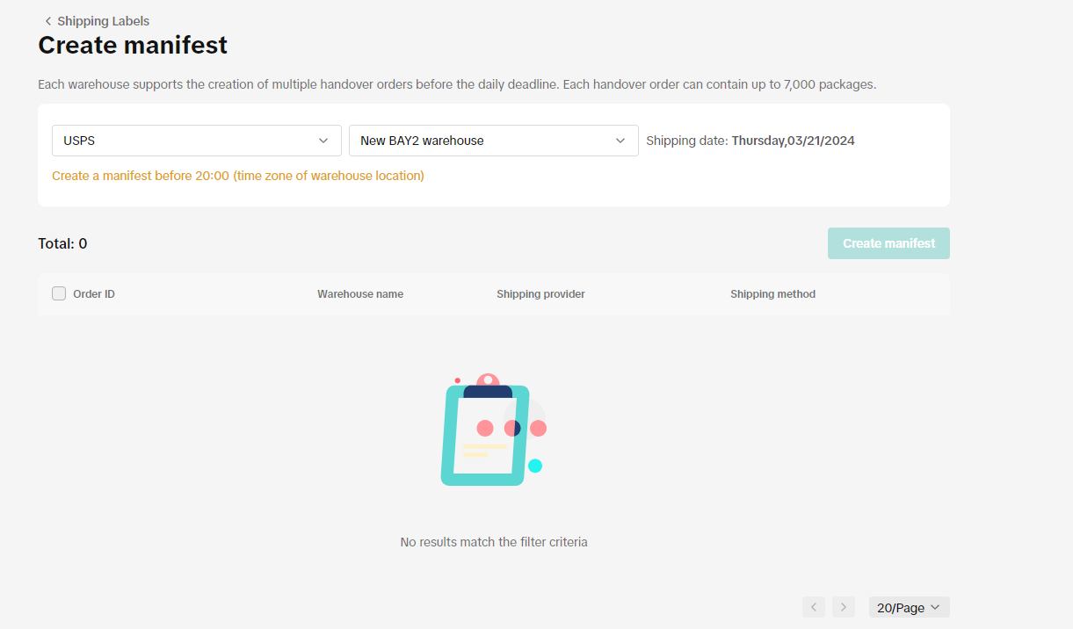Click the arrow in the USPS dropdown
The image size is (1073, 629).
pos(323,141)
